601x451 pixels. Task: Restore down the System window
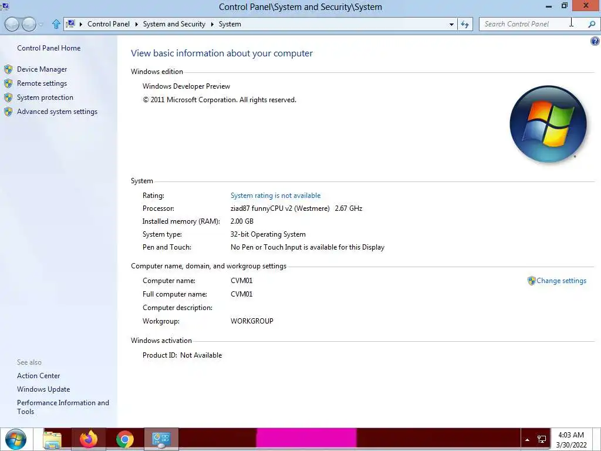point(564,5)
